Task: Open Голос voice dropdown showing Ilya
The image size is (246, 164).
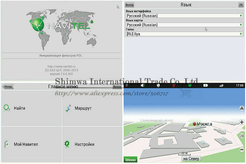Action: pyautogui.click(x=184, y=34)
